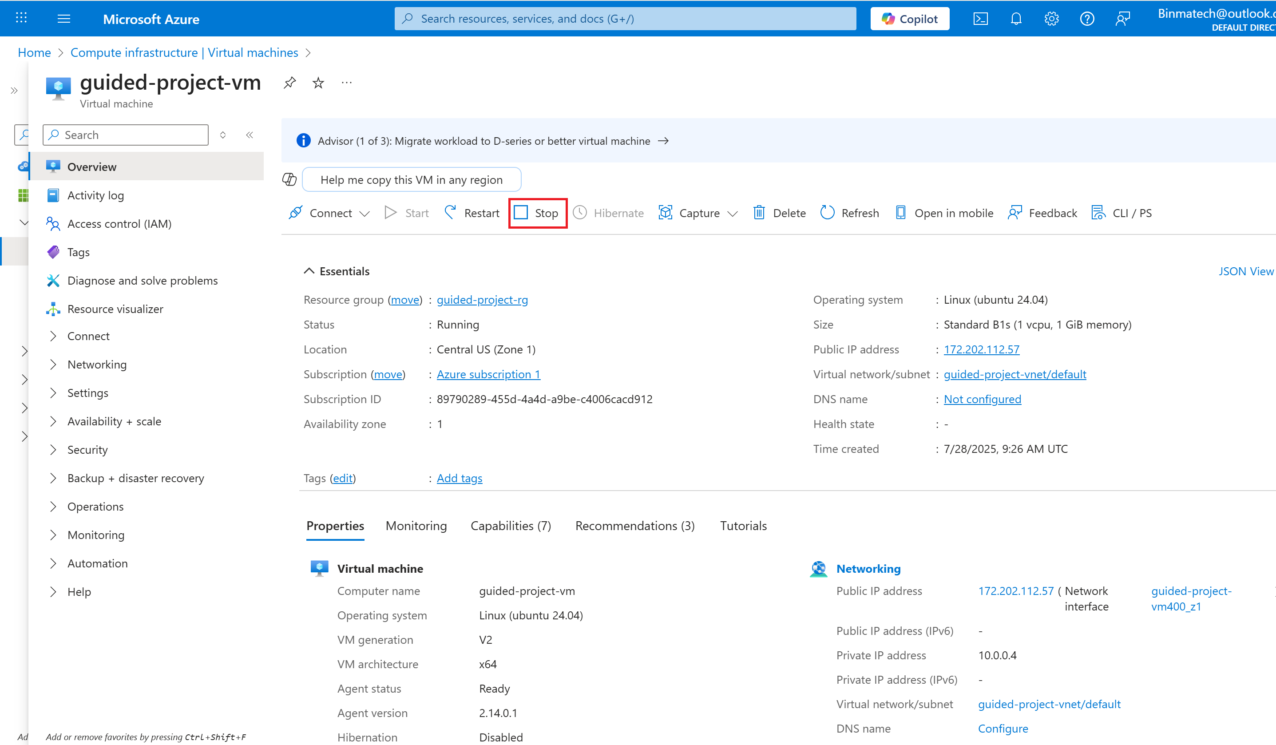
Task: Click the Refresh toolbar icon
Action: tap(828, 213)
